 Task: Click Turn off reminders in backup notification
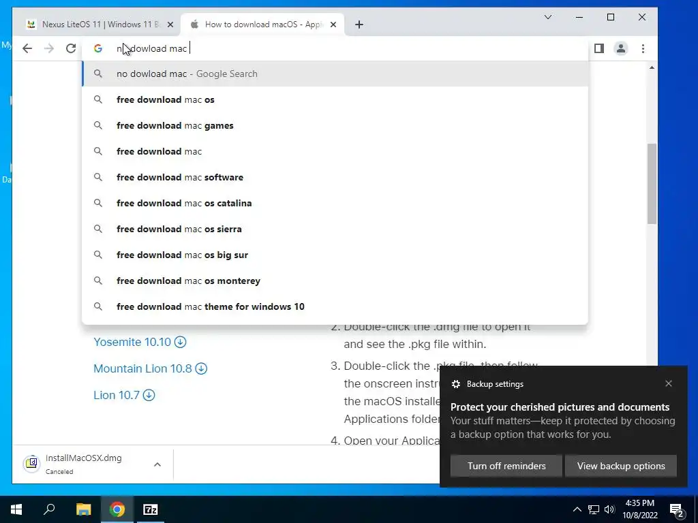[x=506, y=466]
